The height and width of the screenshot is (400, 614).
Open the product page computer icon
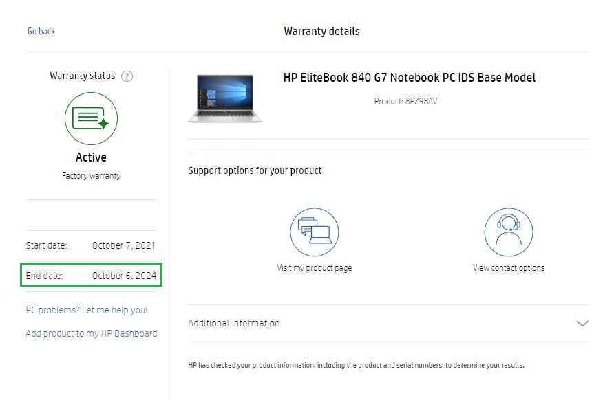[x=314, y=232]
